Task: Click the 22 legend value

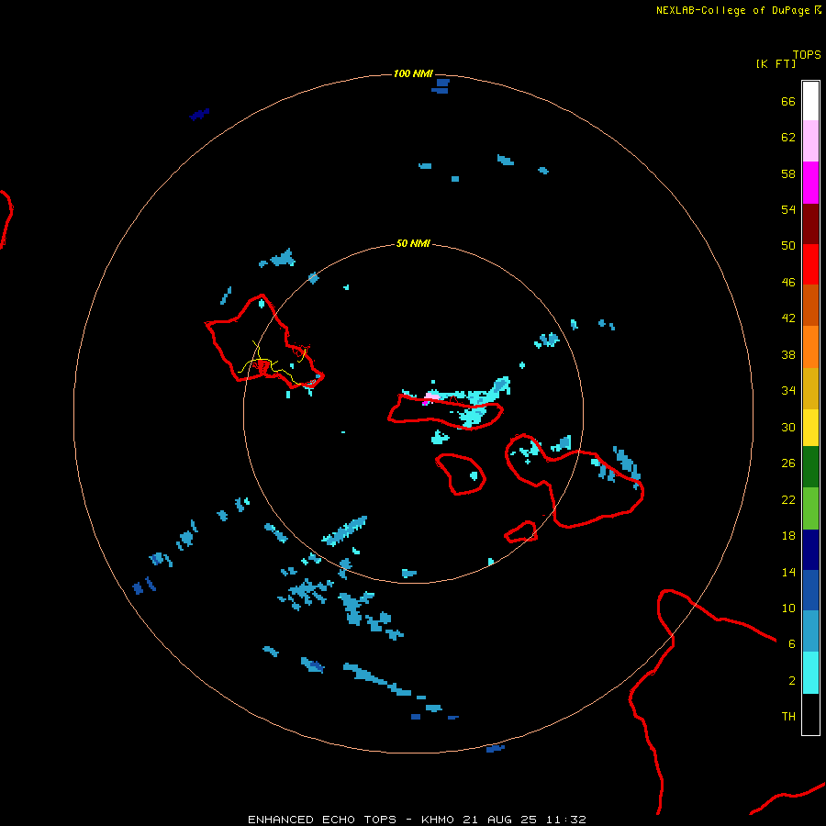Action: (788, 499)
